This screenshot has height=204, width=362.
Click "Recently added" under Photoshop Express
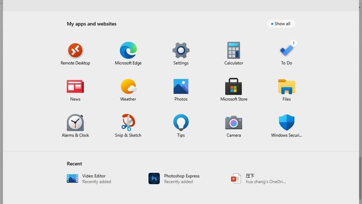click(179, 182)
